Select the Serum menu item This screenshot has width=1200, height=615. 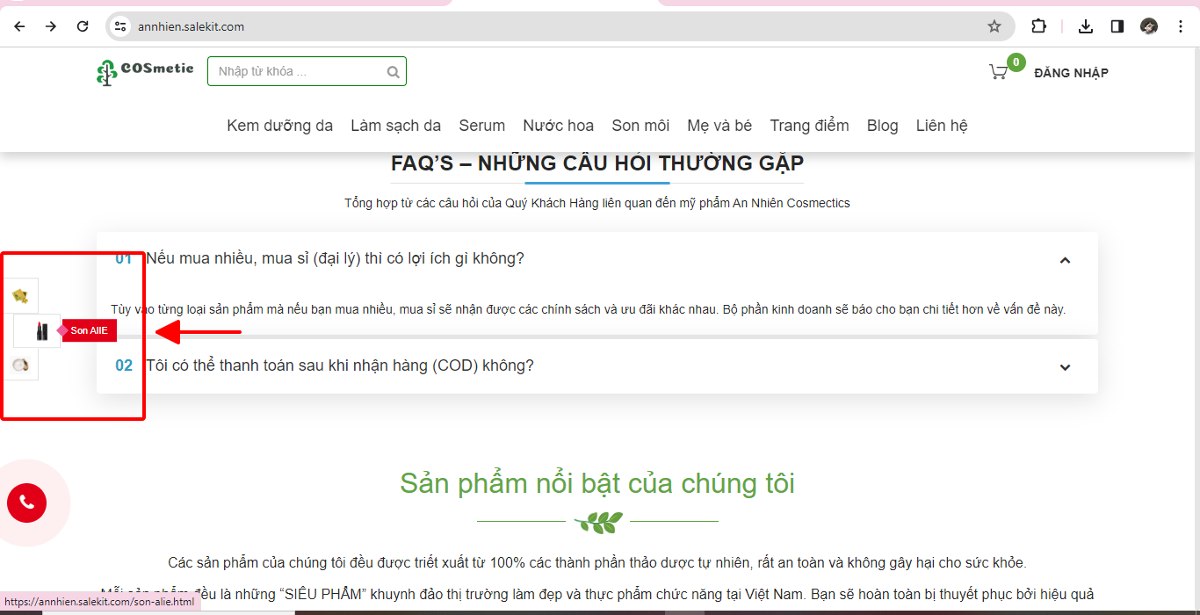(481, 126)
